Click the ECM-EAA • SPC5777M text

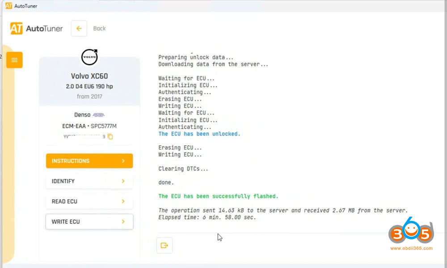point(89,126)
